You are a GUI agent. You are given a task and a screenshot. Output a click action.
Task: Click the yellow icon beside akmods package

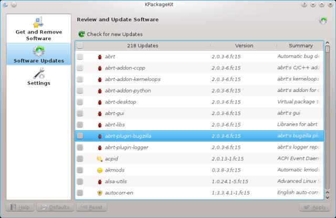tap(100, 170)
